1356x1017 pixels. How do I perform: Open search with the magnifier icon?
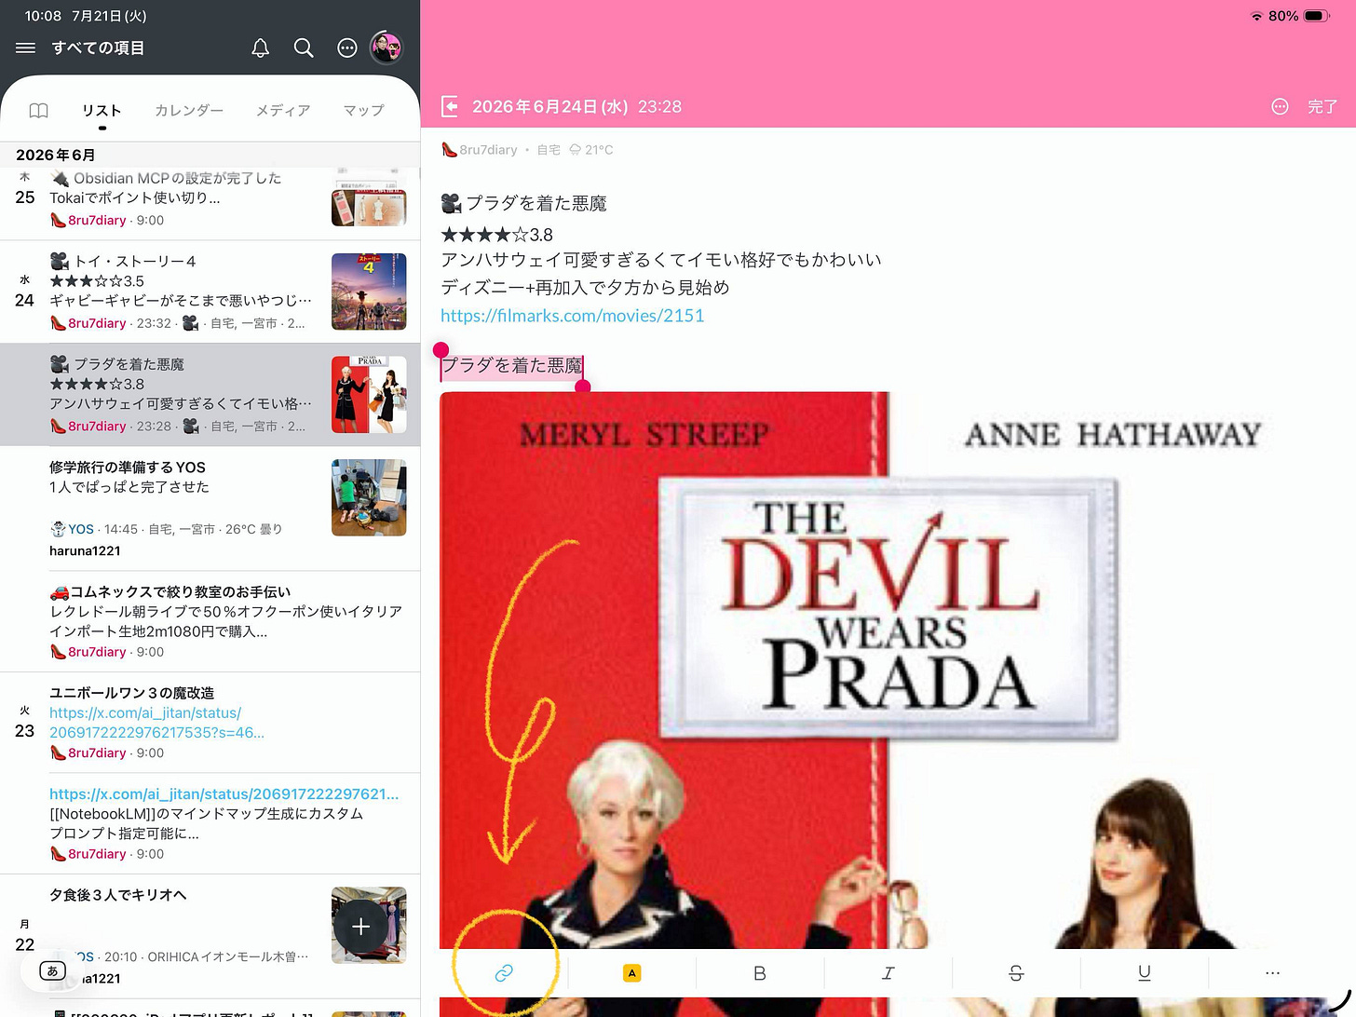point(304,47)
